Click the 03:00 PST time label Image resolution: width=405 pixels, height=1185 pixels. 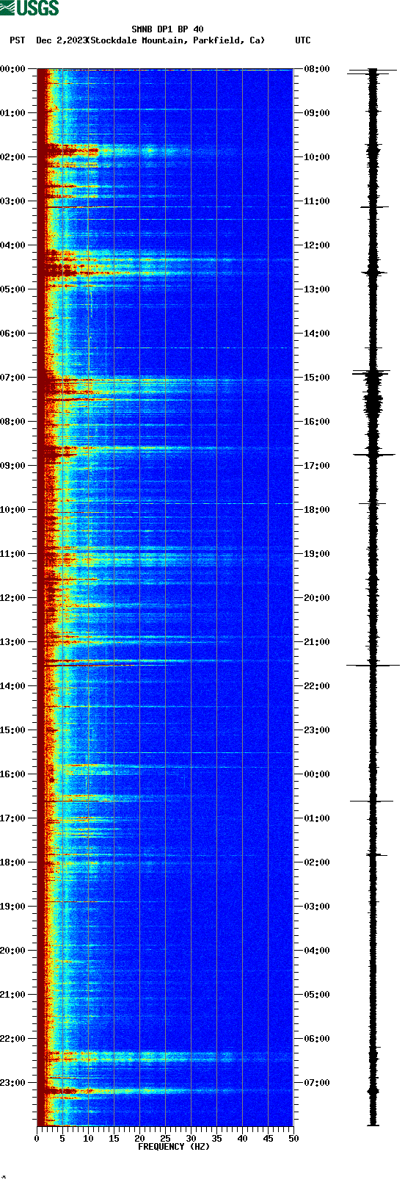coord(13,201)
